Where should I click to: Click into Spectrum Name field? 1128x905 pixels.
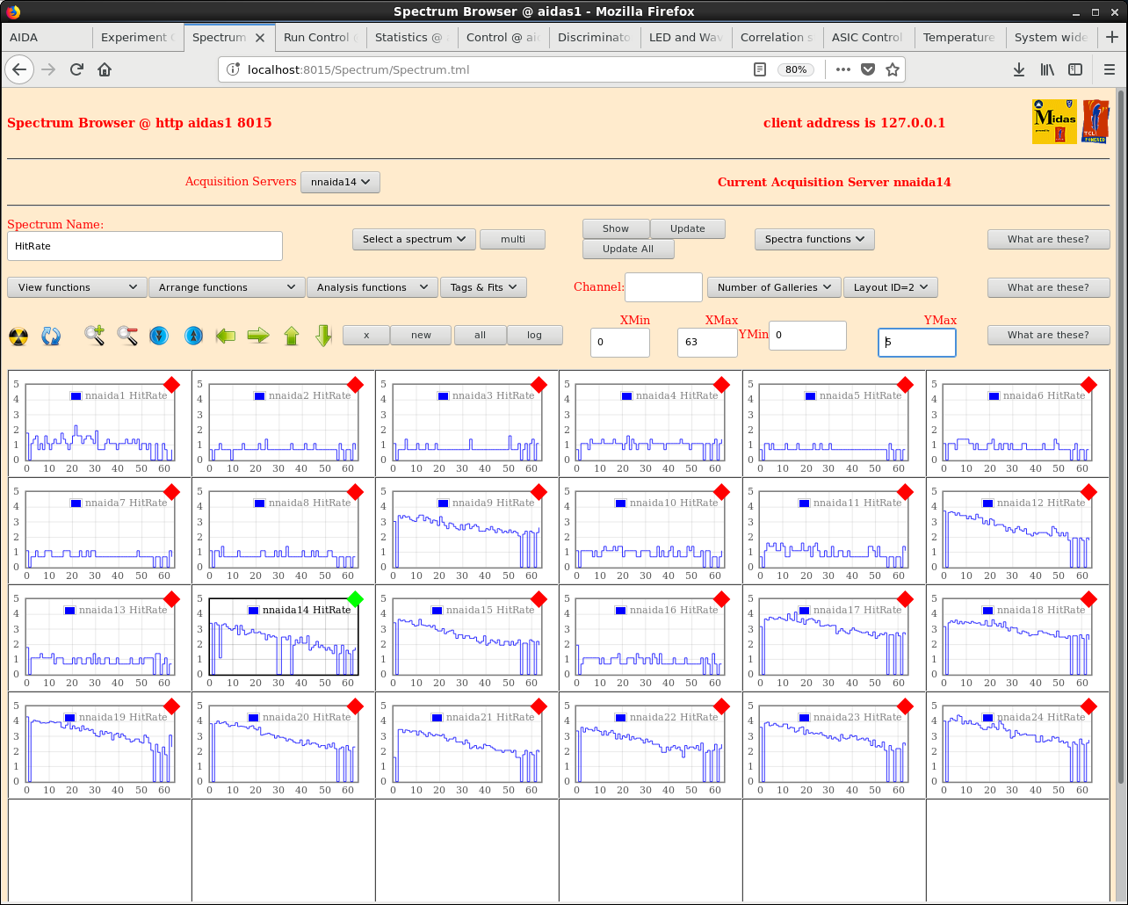[145, 246]
